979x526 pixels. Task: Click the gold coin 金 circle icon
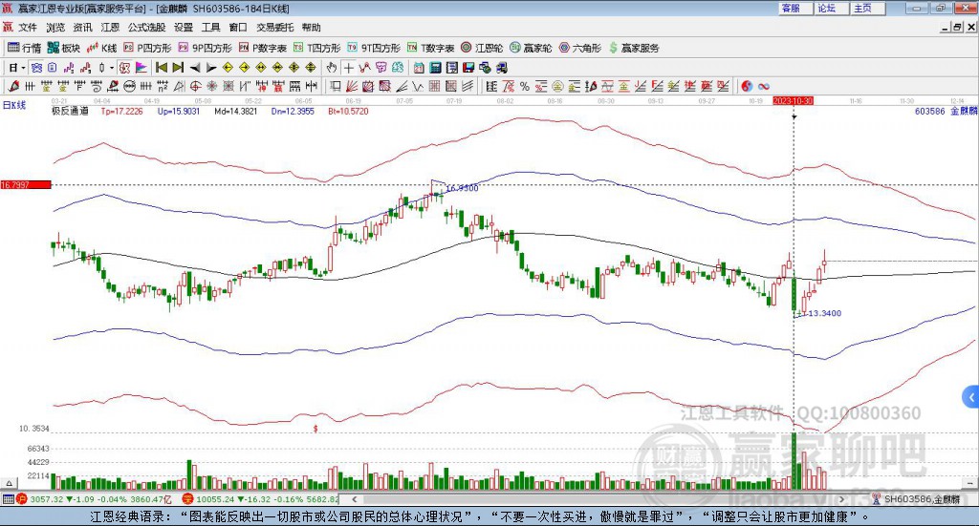tap(557, 86)
